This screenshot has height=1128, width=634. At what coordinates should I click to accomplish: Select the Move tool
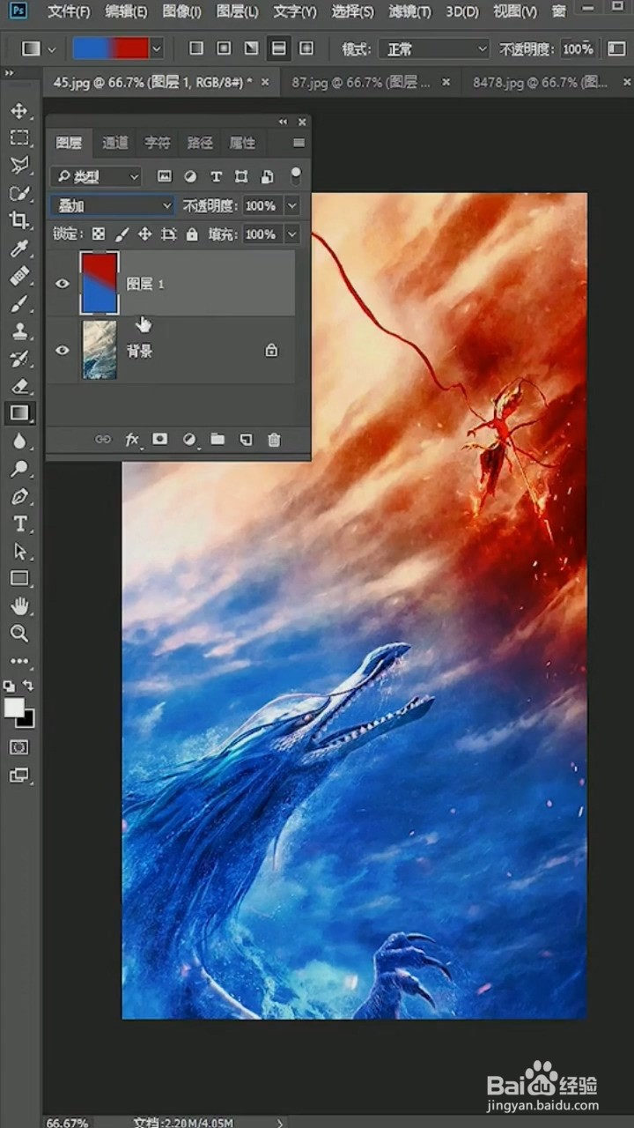tap(19, 111)
